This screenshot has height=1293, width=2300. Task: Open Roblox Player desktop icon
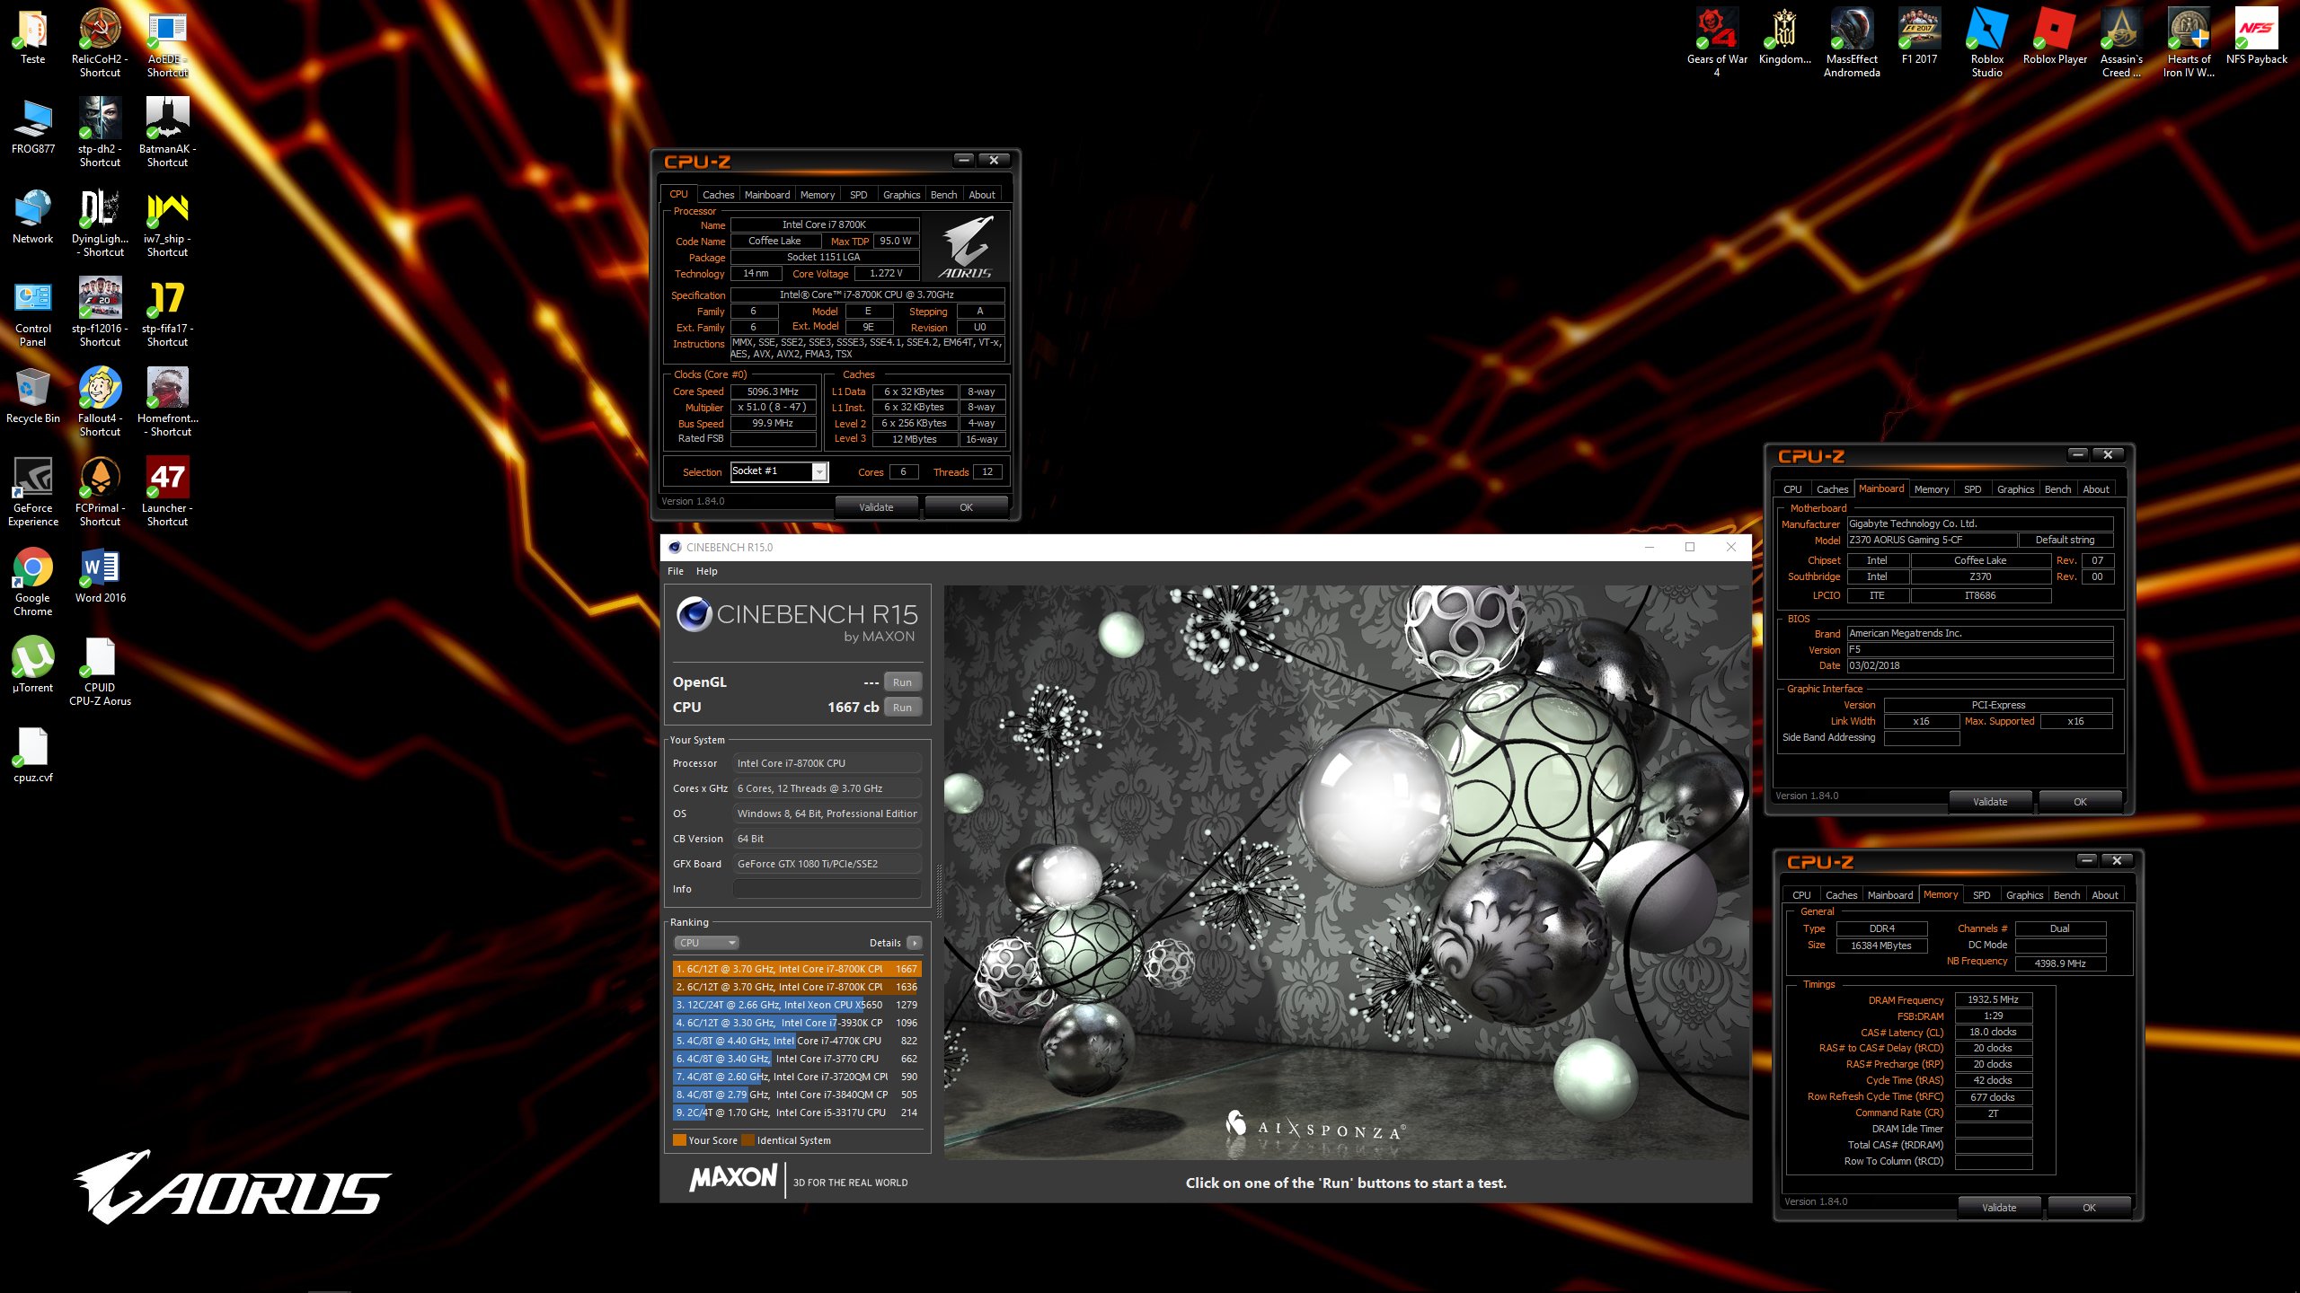click(x=2055, y=38)
